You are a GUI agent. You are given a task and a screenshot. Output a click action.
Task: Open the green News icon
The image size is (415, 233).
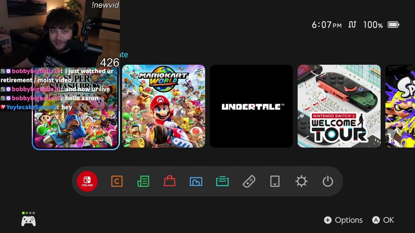pyautogui.click(x=143, y=182)
